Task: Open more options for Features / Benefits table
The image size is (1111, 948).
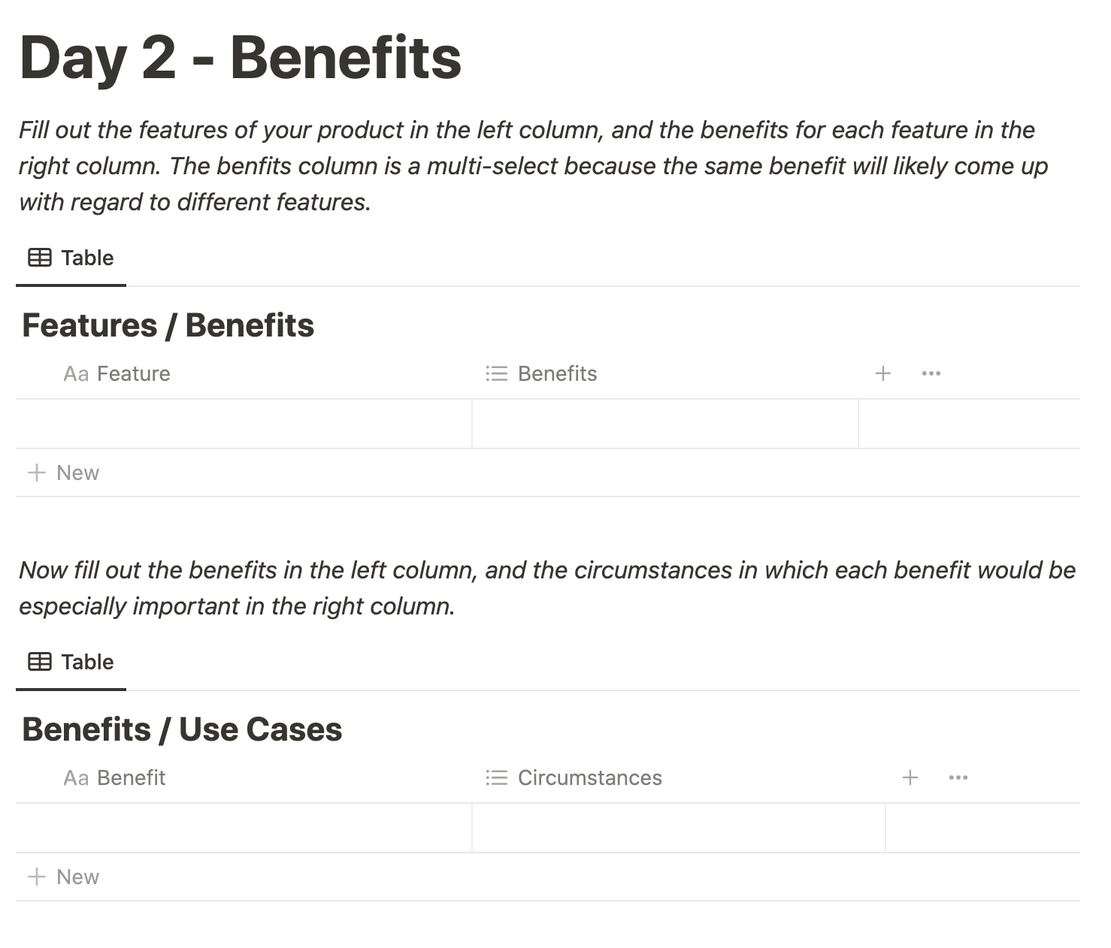Action: (x=931, y=373)
